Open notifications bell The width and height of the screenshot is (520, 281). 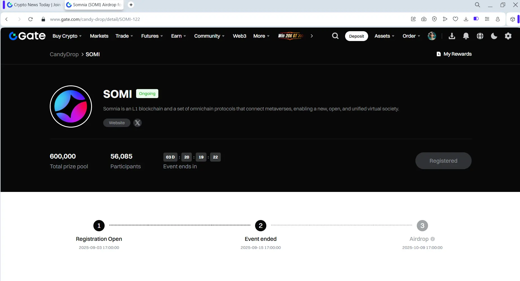[466, 36]
